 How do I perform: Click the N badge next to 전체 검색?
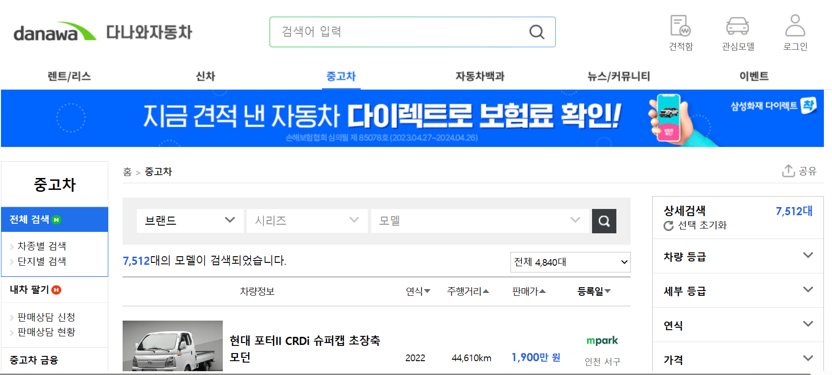click(56, 220)
